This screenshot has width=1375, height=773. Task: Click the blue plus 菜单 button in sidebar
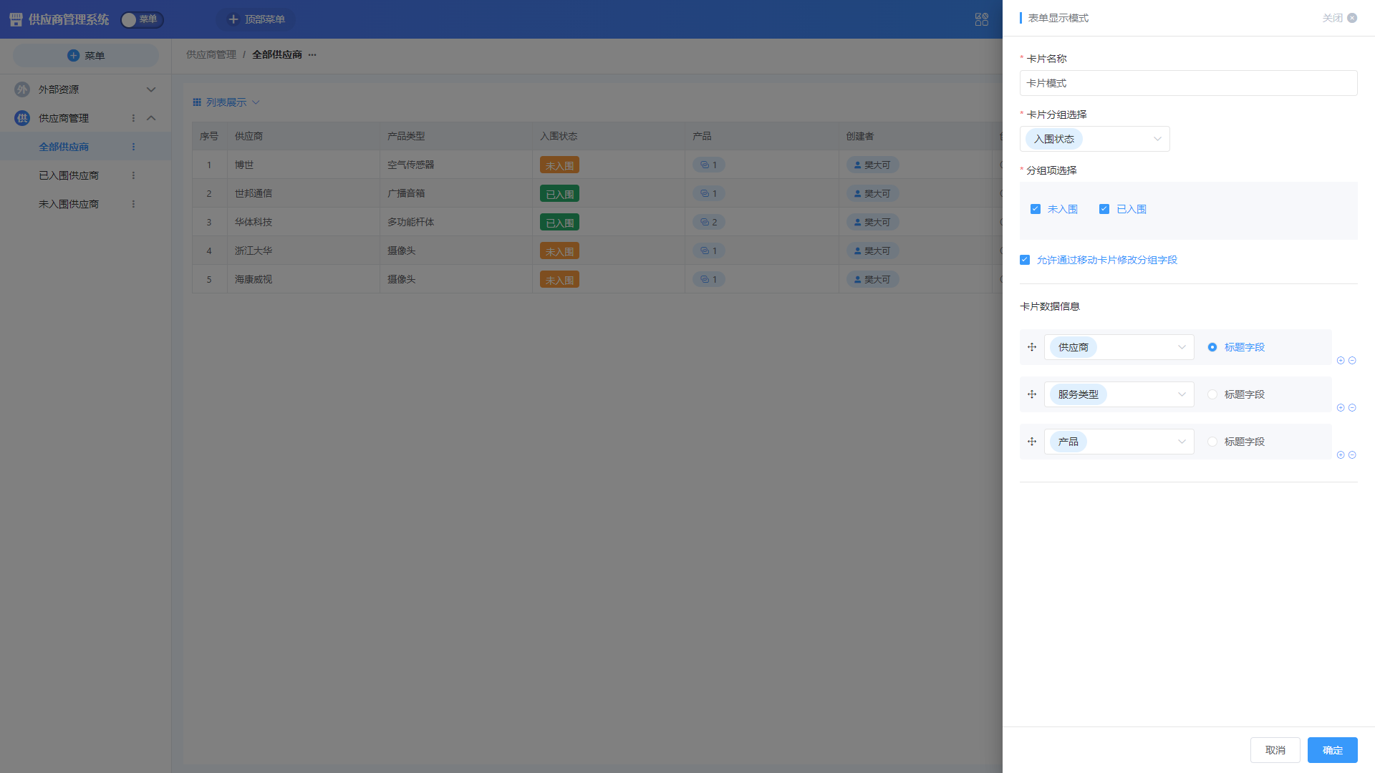(x=86, y=55)
